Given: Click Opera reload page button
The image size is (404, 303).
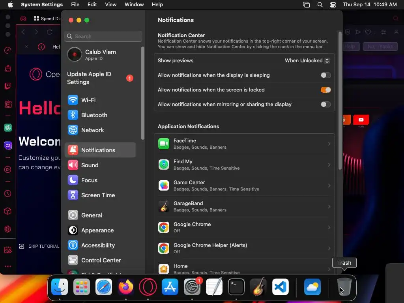Looking at the screenshot, I should 49,32.
